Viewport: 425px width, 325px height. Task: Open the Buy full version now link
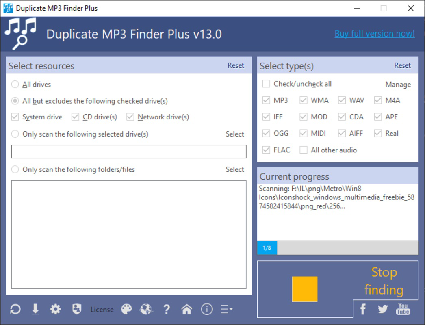(375, 34)
